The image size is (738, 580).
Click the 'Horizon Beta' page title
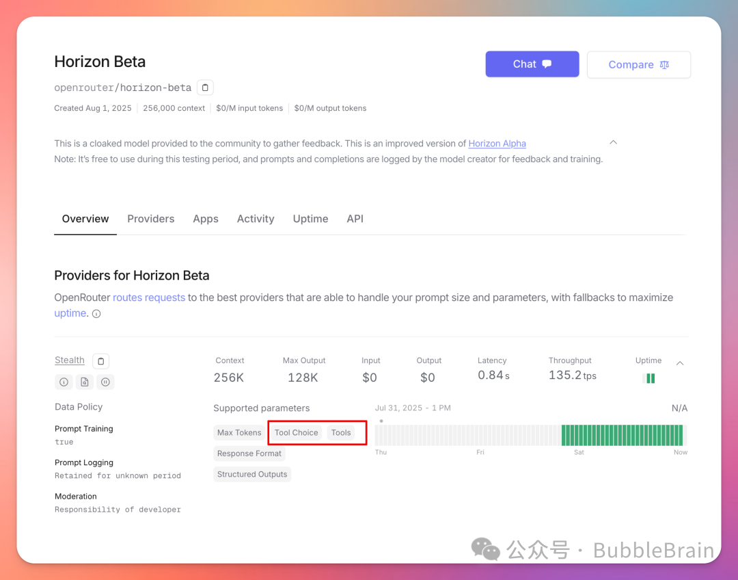(100, 62)
